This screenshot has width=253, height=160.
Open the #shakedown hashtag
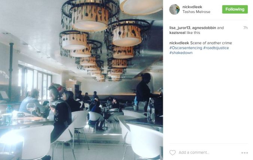click(181, 53)
